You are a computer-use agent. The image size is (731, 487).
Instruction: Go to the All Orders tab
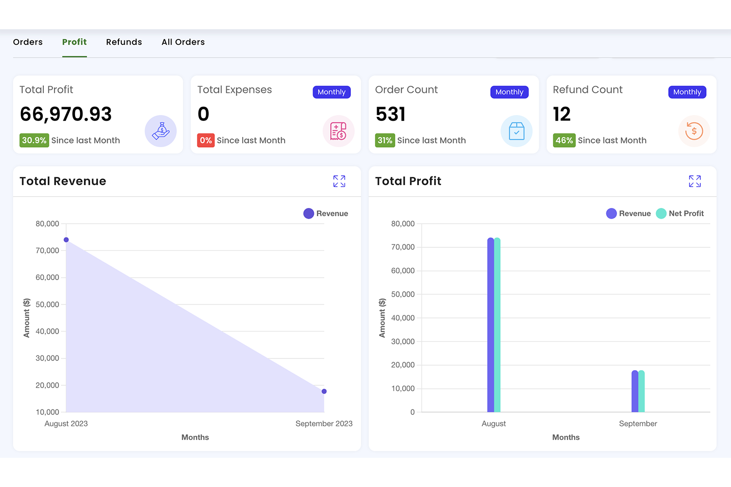click(183, 42)
